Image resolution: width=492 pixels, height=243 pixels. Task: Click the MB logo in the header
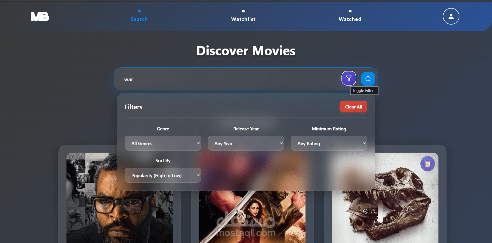coord(40,16)
